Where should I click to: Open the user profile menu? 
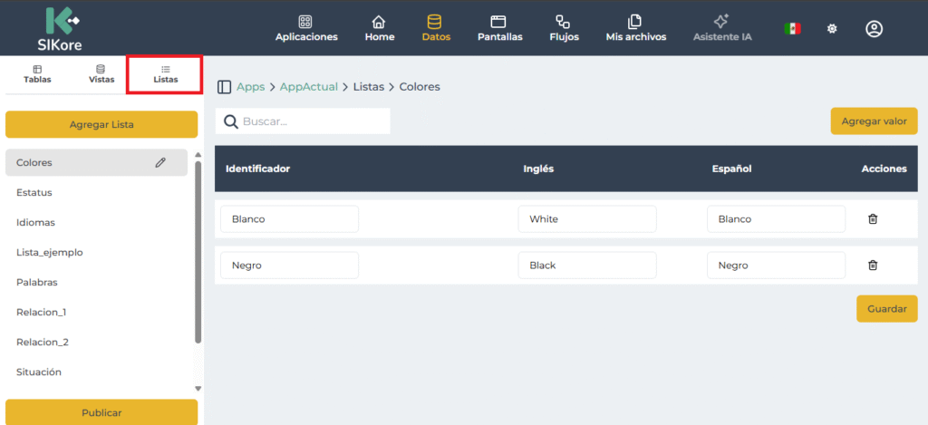(x=874, y=29)
